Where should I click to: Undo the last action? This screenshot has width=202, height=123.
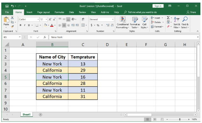12,6
